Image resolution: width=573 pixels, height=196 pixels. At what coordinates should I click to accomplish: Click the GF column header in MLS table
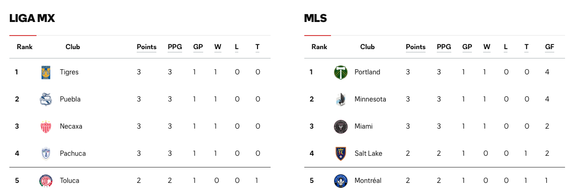coord(550,47)
